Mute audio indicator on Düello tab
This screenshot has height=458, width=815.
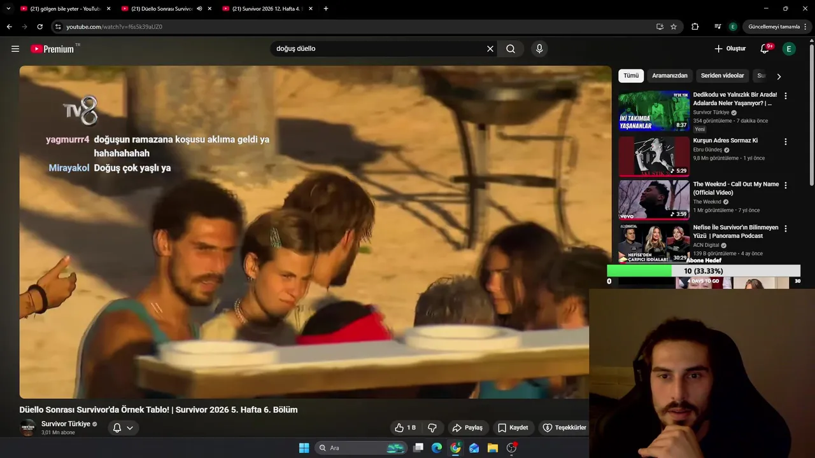click(x=199, y=9)
